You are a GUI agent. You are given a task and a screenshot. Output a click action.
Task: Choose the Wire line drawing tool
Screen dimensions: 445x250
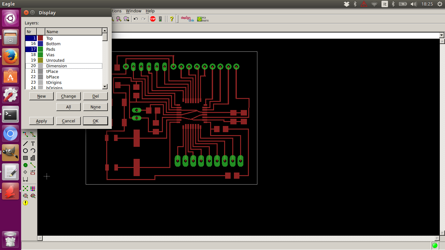[x=25, y=144]
